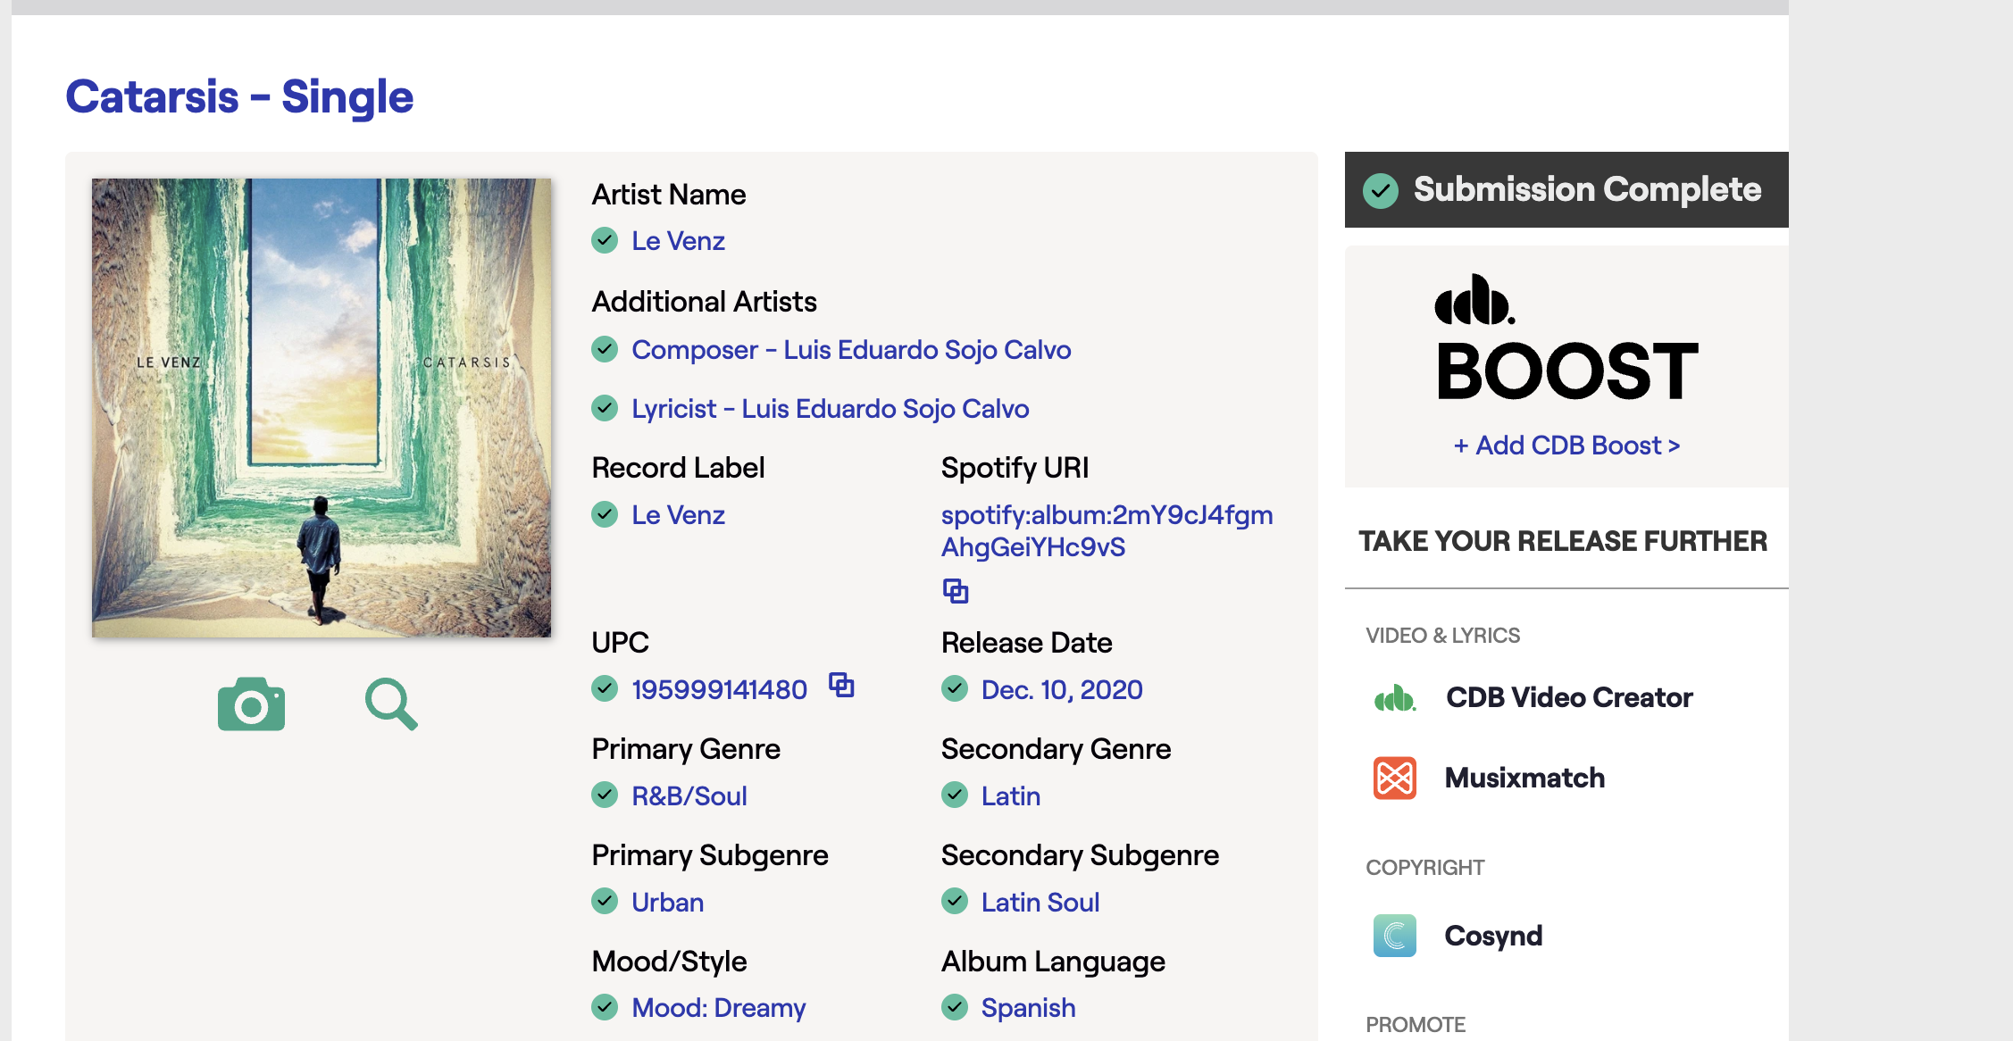The image size is (2013, 1041).
Task: Click the Catarsis - Single page title
Action: (239, 96)
